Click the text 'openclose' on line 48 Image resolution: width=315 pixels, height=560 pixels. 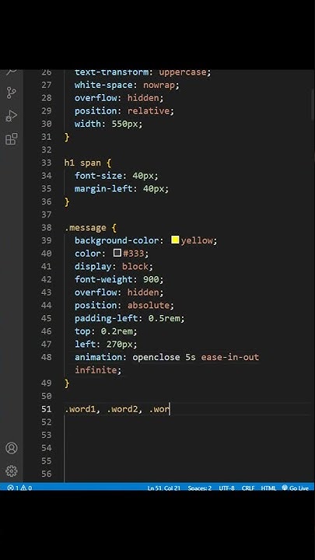click(156, 357)
